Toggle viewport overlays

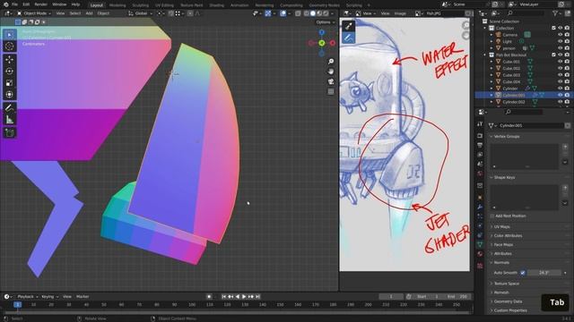click(x=283, y=13)
